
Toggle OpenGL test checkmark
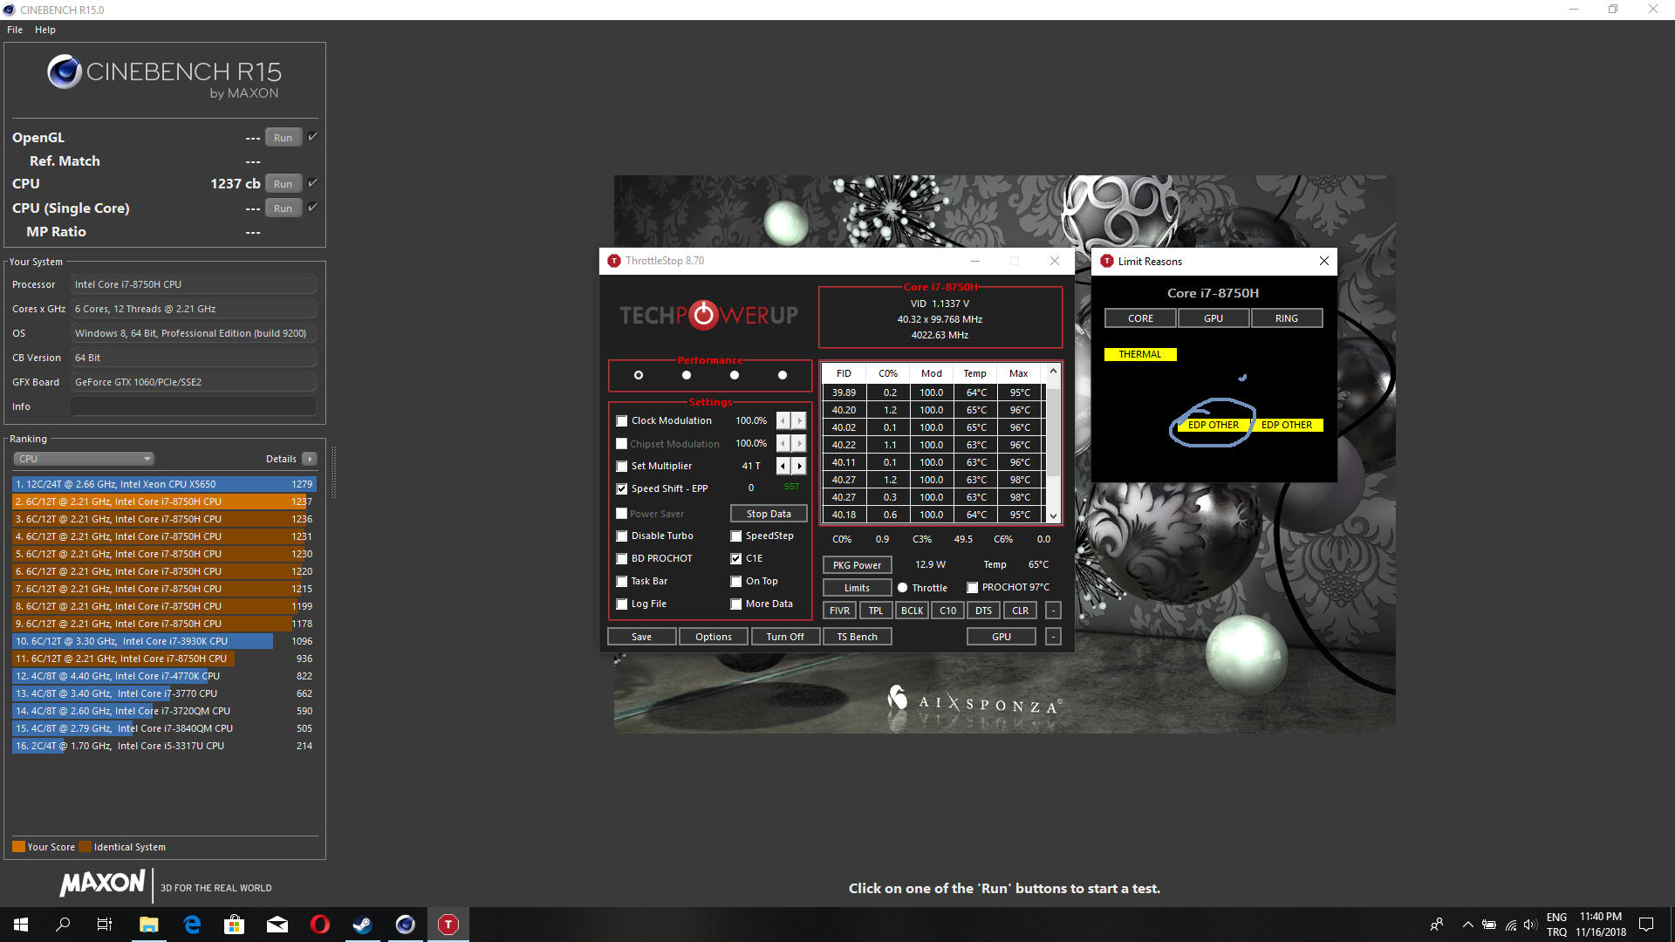click(x=312, y=136)
